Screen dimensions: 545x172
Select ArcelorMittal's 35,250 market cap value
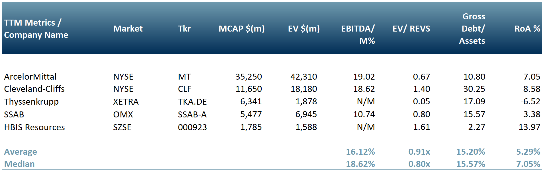pyautogui.click(x=249, y=76)
